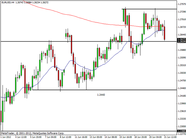Click the current price tag 1.26272

coord(181,39)
